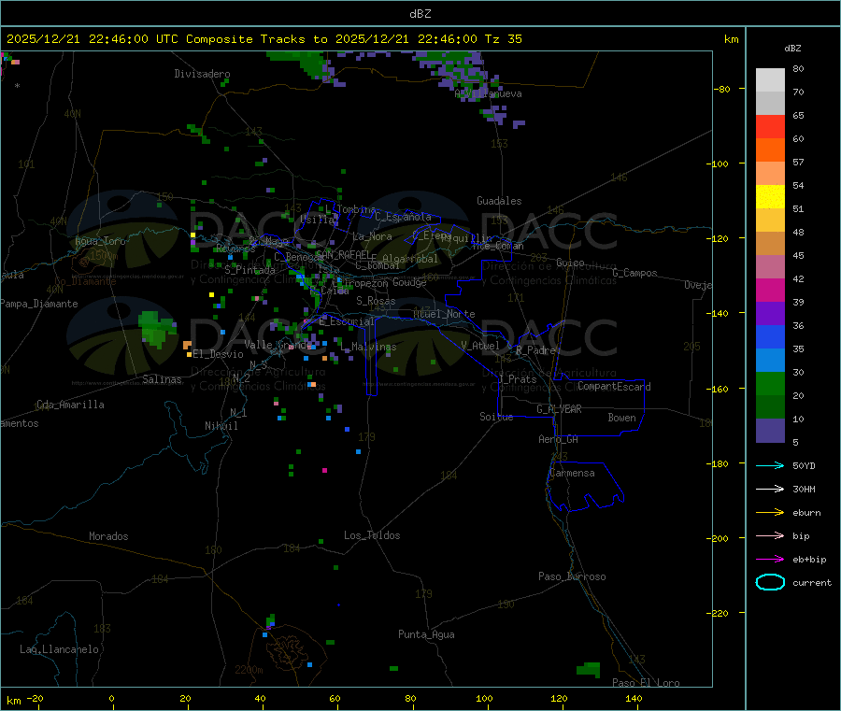Click the cyan 50YD arrow legend icon
Screen dimensions: 841x711
[x=770, y=465]
